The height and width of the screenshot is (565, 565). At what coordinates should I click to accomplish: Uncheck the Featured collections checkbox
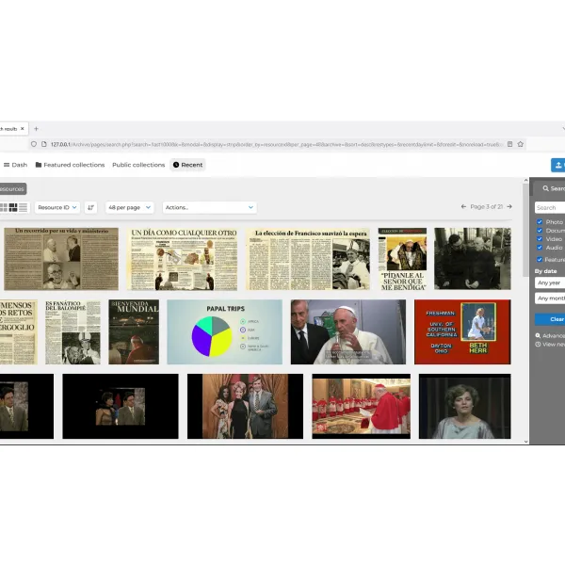[540, 260]
